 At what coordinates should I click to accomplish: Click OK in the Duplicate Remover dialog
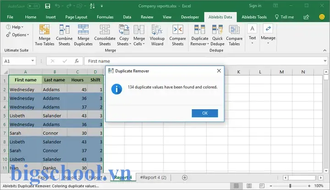click(x=205, y=113)
